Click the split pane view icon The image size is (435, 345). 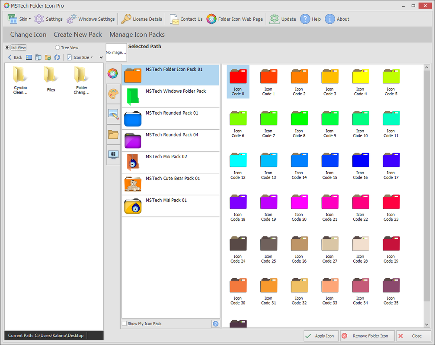(x=38, y=57)
